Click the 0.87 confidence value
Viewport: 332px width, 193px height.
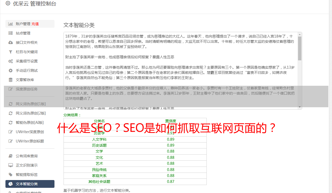tap(171, 182)
